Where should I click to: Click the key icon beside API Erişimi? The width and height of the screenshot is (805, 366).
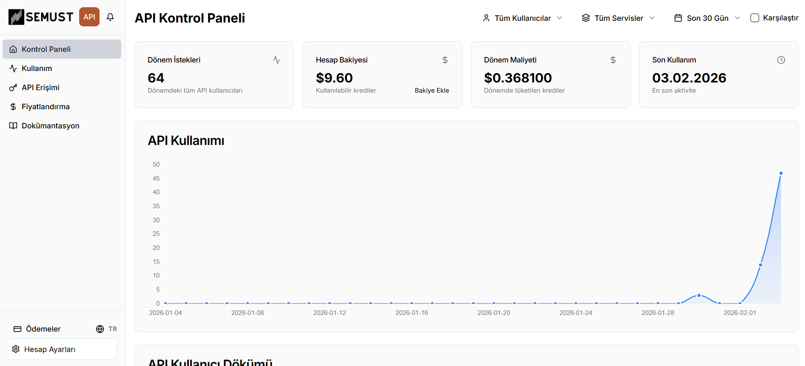(x=13, y=88)
